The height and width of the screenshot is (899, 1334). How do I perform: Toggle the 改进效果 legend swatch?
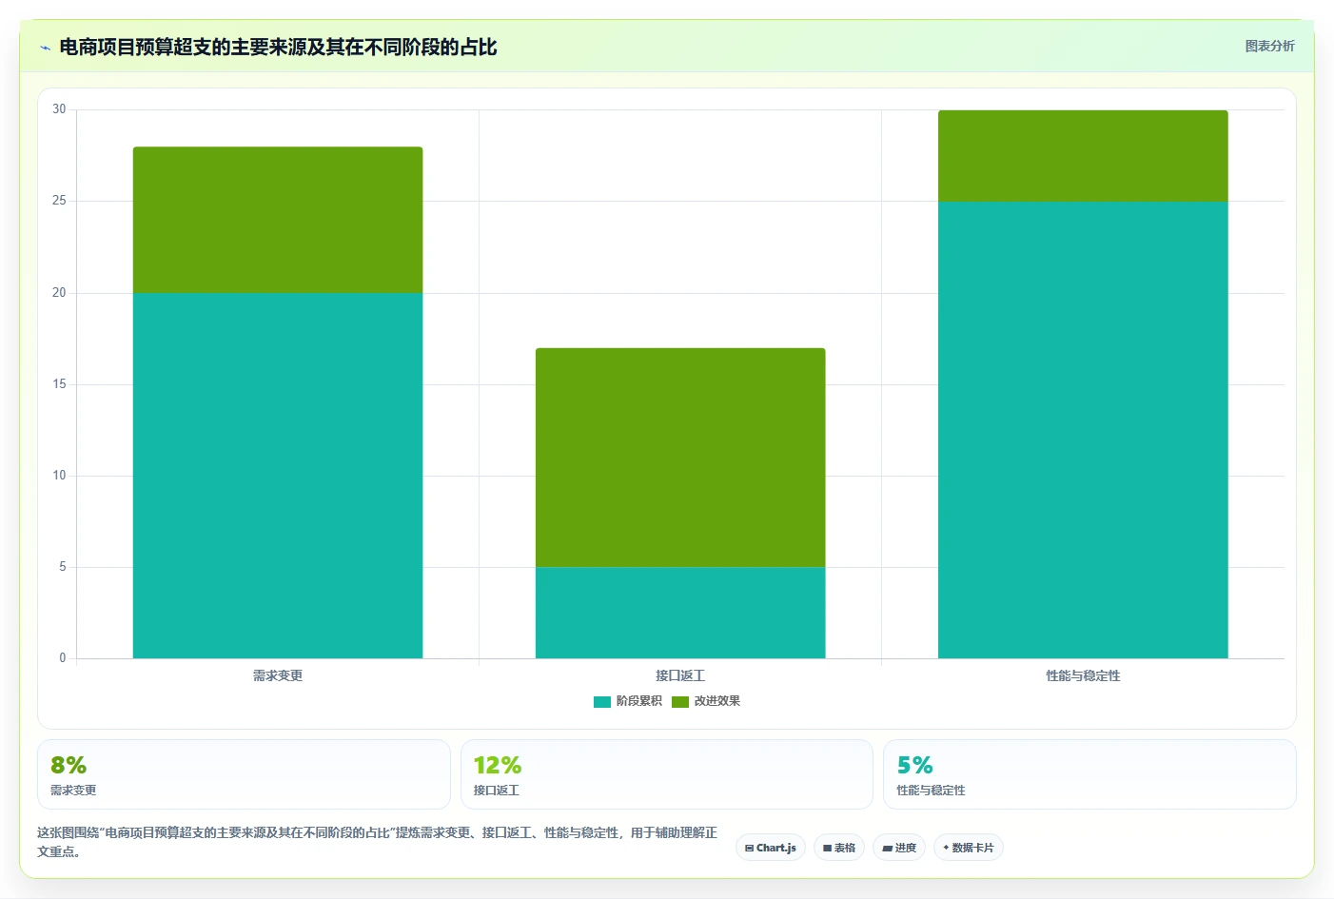point(679,702)
